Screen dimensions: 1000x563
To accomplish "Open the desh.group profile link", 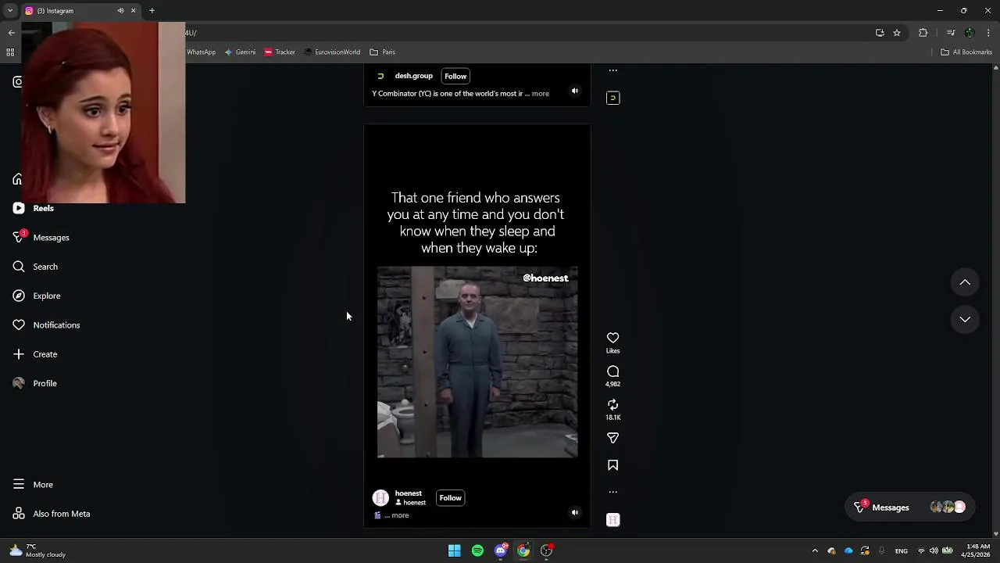I will pos(413,76).
